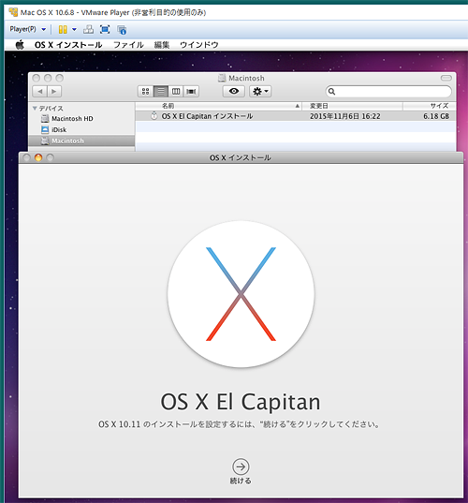Sort the Finder list by 変更日 column

pyautogui.click(x=352, y=106)
